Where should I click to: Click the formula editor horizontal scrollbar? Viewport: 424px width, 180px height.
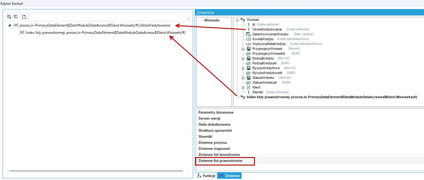[x=96, y=171]
